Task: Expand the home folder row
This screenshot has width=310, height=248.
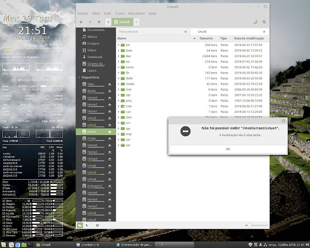Action: [118, 67]
